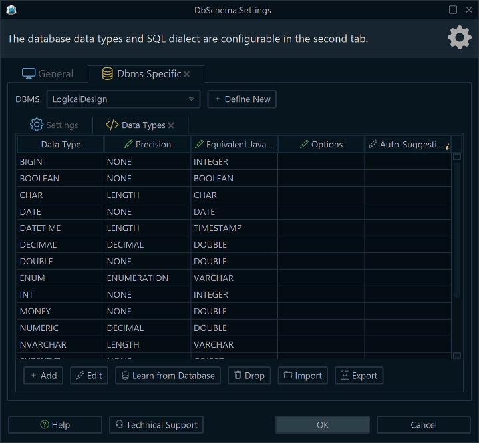Sort by the Data Type column header
The height and width of the screenshot is (443, 479).
(x=61, y=144)
